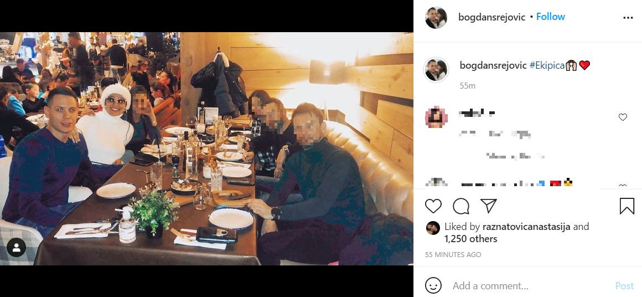This screenshot has height=297, width=642.
Task: Submit the comment with the Post button
Action: click(x=624, y=285)
